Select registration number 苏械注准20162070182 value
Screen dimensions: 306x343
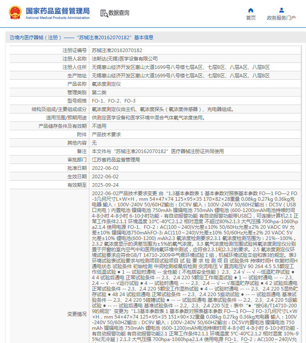point(117,50)
